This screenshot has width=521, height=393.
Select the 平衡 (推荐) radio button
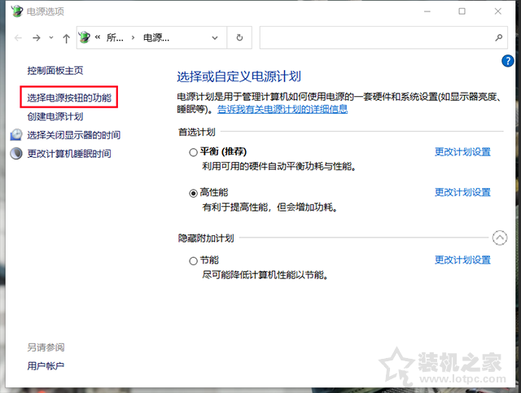coord(193,152)
